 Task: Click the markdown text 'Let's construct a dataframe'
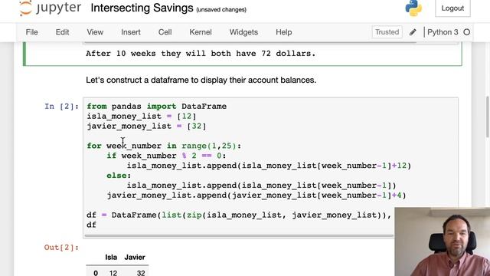pos(138,80)
